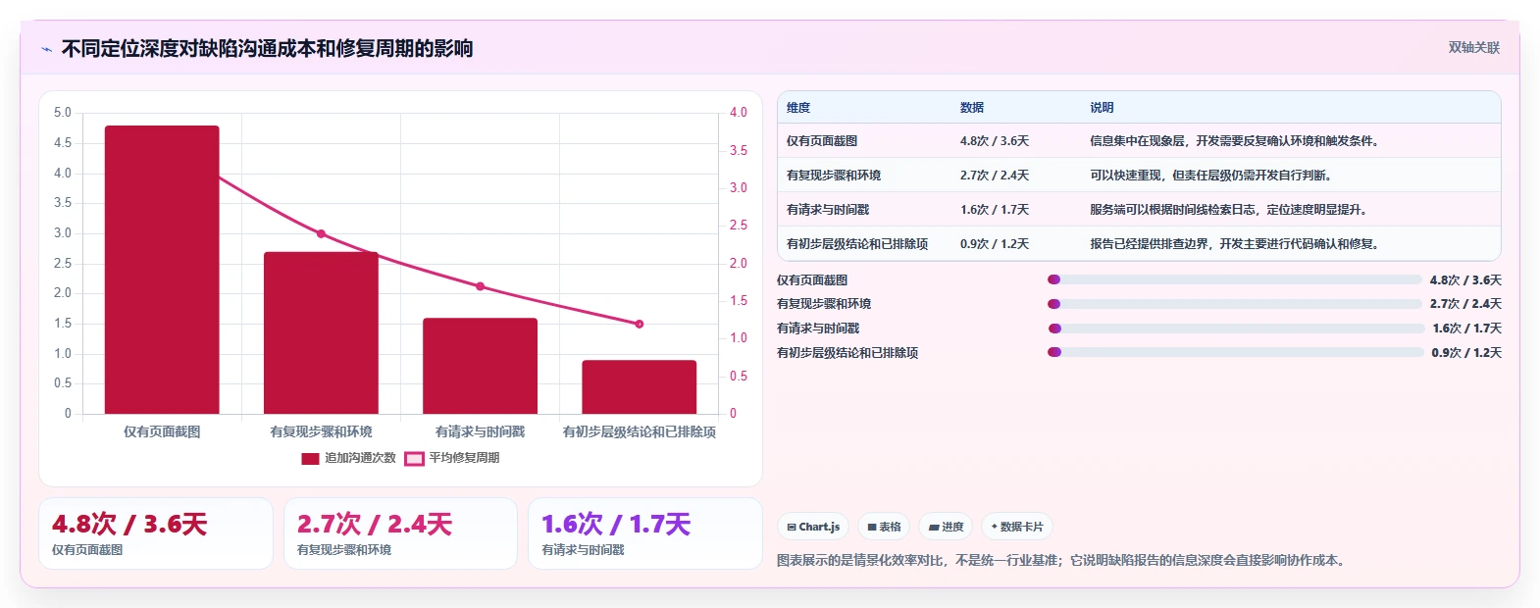
Task: Click the progress bar for 有复现步骤和环境
Action: (1235, 304)
